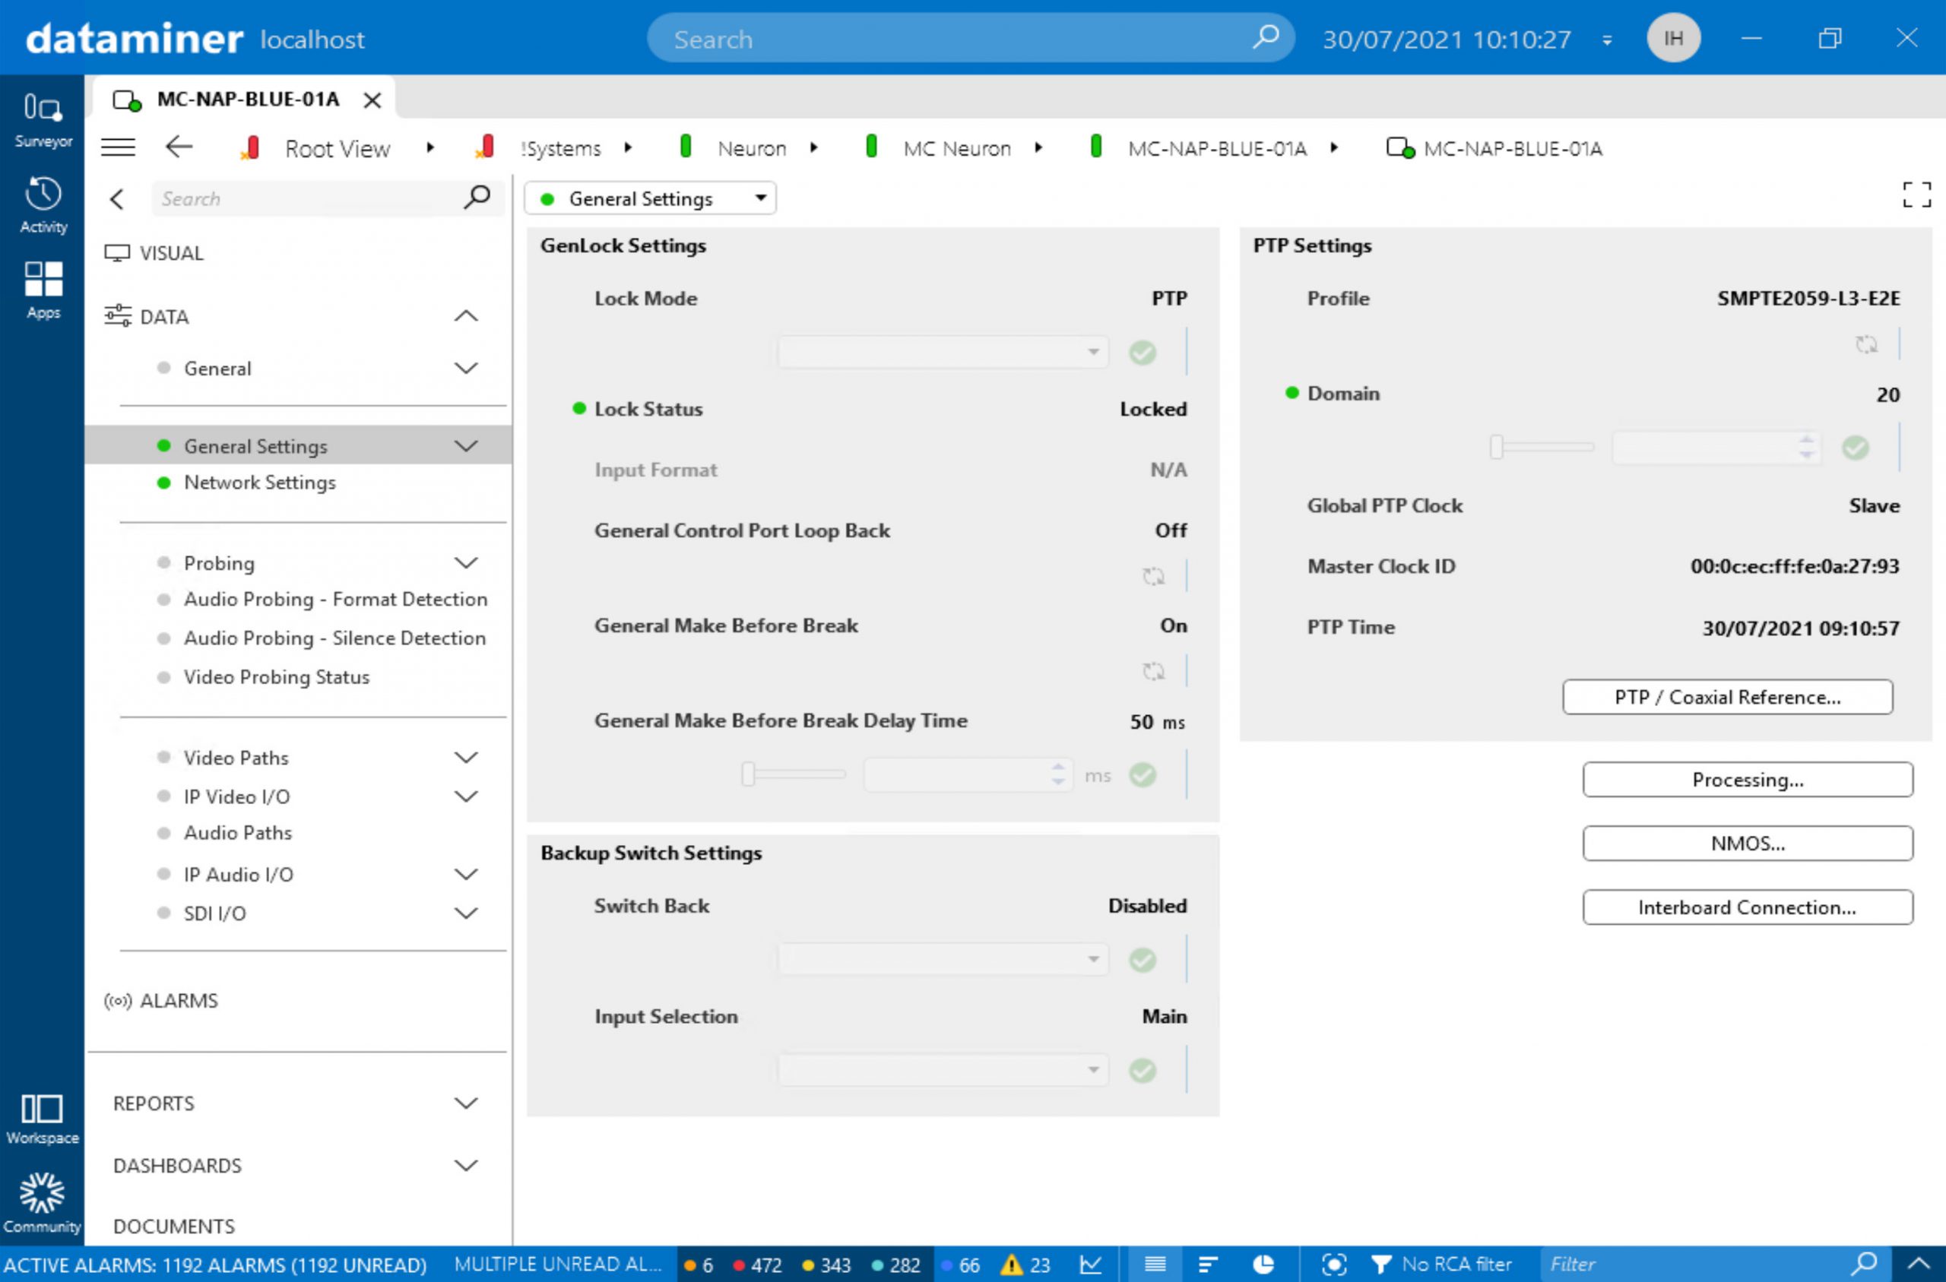Confirm Domain value with green check
Image resolution: width=1946 pixels, height=1282 pixels.
1856,448
